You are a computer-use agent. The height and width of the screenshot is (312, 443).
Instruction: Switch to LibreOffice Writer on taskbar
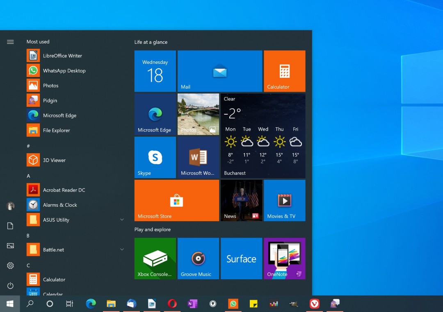(x=152, y=303)
